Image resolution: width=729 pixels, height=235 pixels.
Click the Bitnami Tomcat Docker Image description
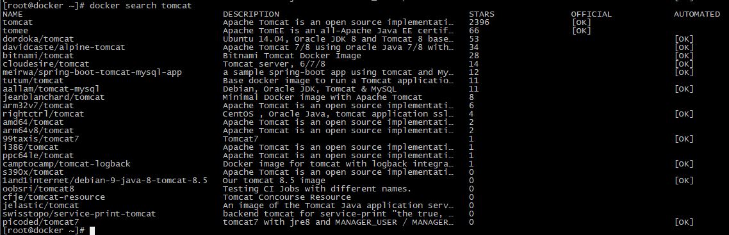(x=292, y=56)
